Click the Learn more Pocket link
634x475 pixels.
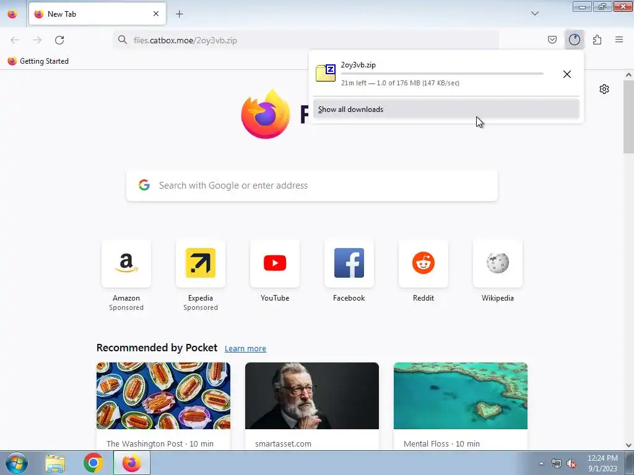click(245, 349)
